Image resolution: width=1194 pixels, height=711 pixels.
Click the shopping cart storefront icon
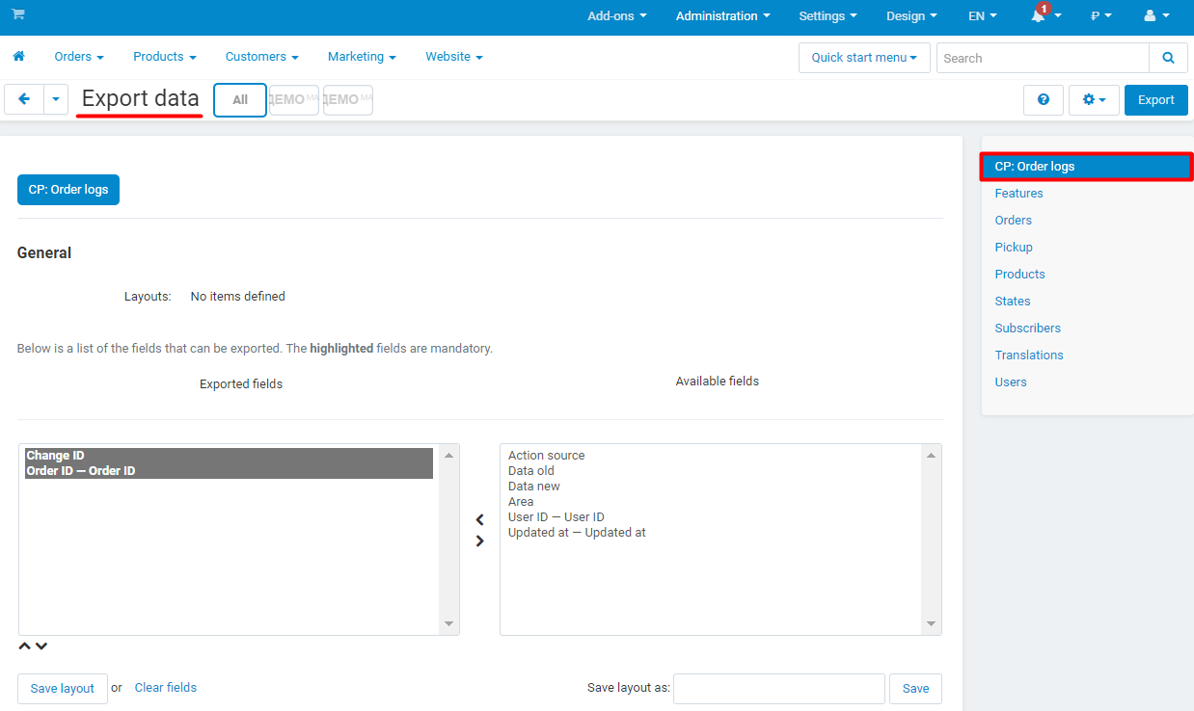click(x=18, y=14)
